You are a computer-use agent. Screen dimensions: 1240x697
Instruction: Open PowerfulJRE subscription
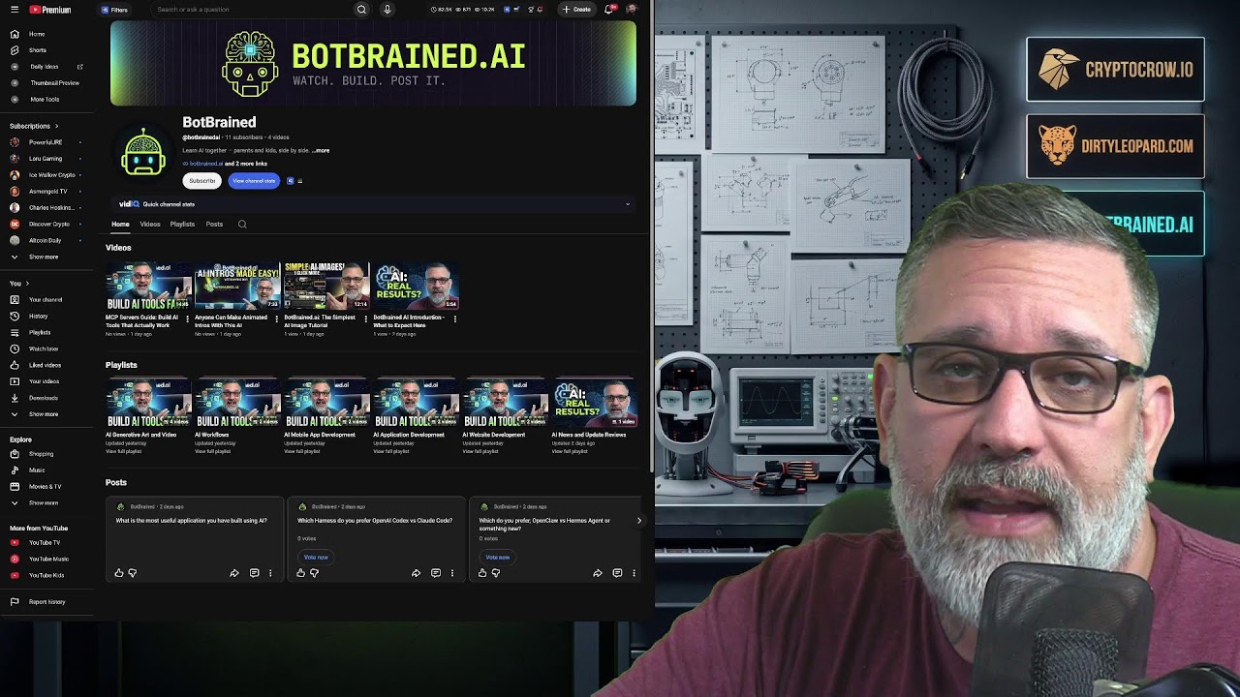point(44,142)
